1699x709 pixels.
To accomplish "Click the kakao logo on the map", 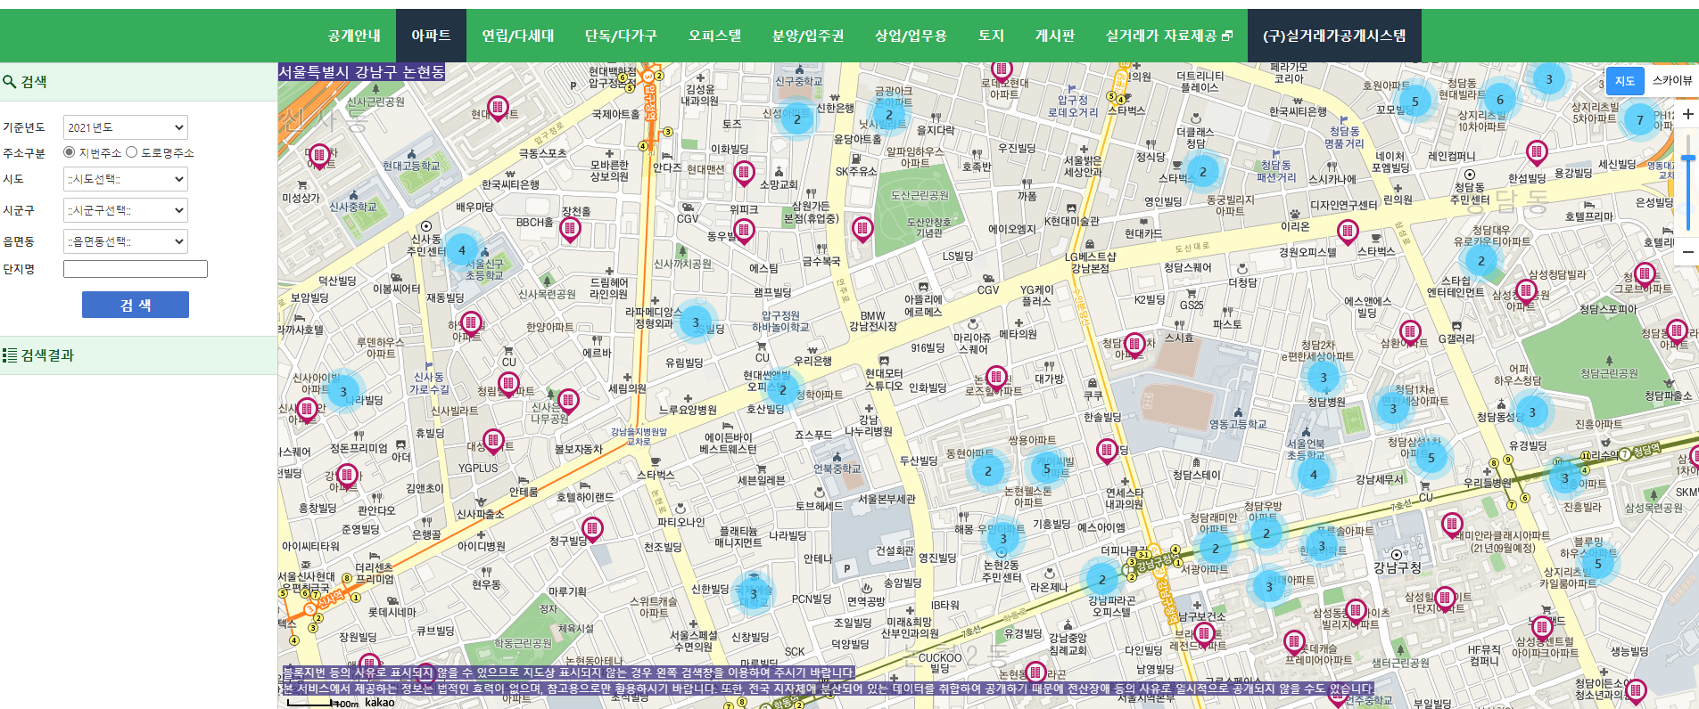I will 380,702.
